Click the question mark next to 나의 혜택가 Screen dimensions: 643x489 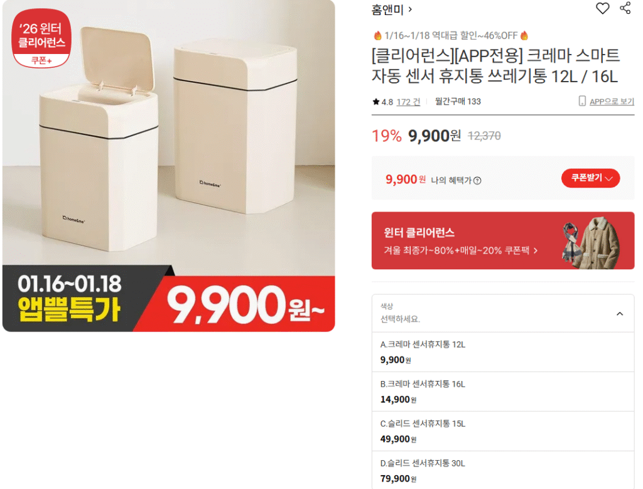(477, 181)
